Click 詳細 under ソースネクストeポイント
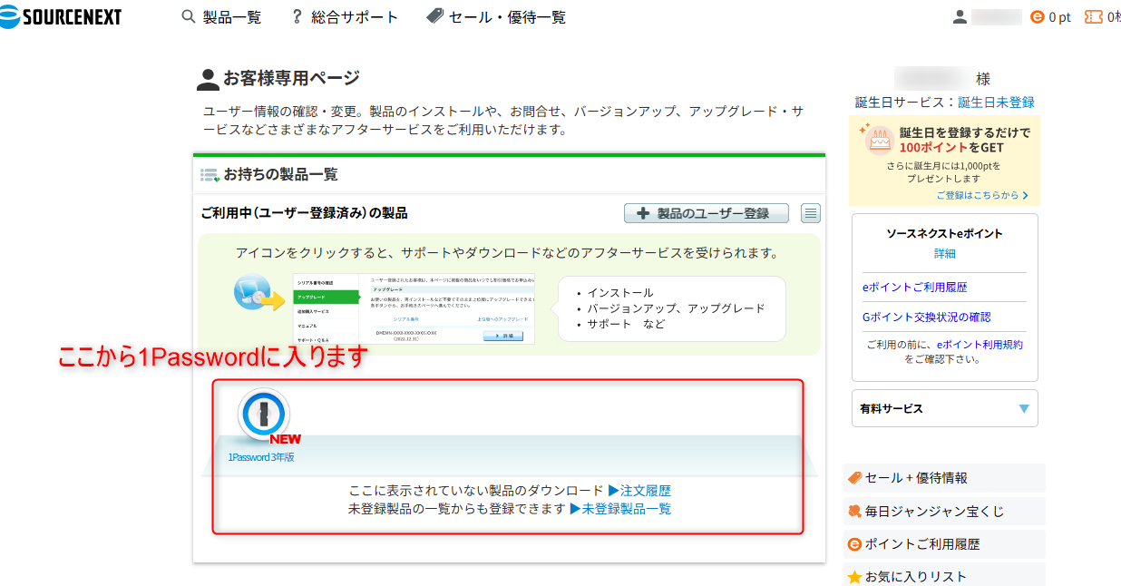The width and height of the screenshot is (1121, 586). [x=944, y=253]
